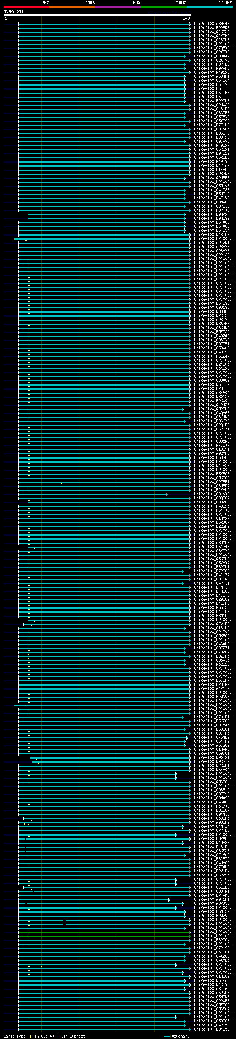
Task: Click hit label UniRef100_P49395
Action: [x=212, y=506]
